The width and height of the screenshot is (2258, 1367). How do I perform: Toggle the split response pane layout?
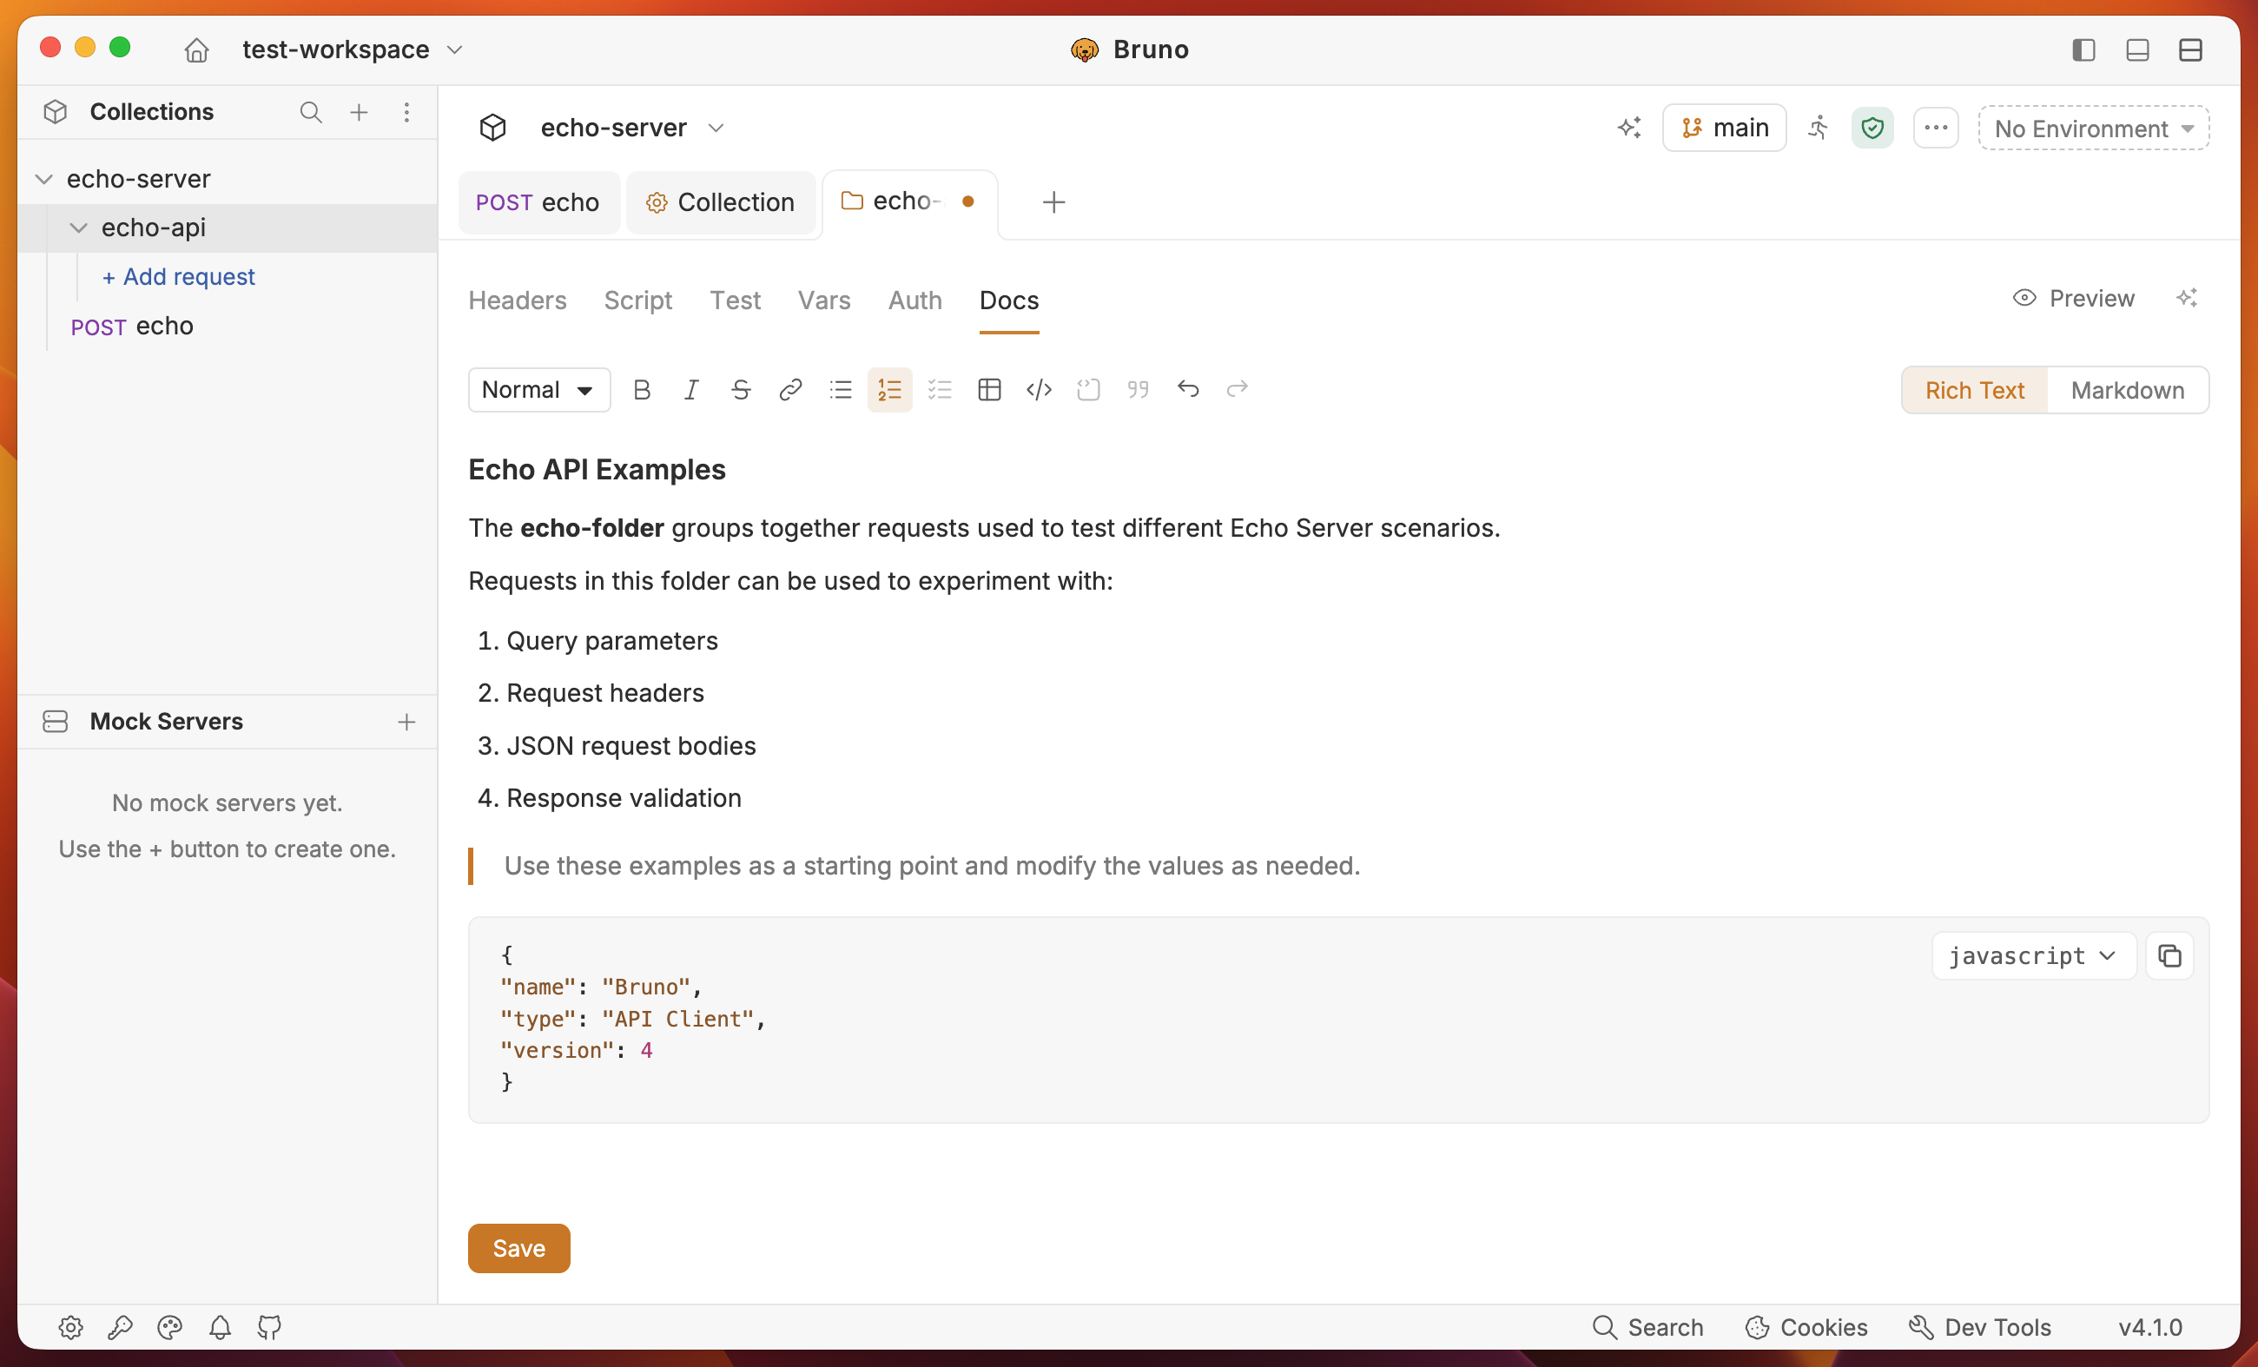[2190, 50]
